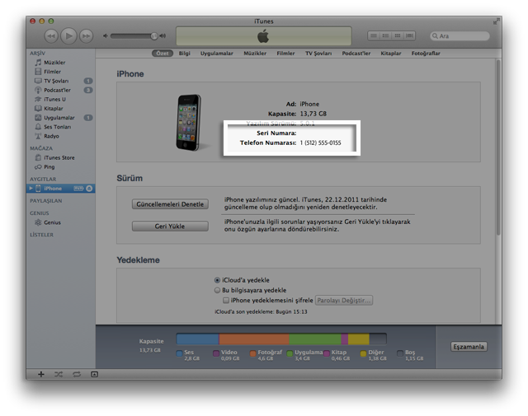Screen dimensions: 528x416
Task: Click the fullscreen toggle in title bar
Action: coord(496,21)
